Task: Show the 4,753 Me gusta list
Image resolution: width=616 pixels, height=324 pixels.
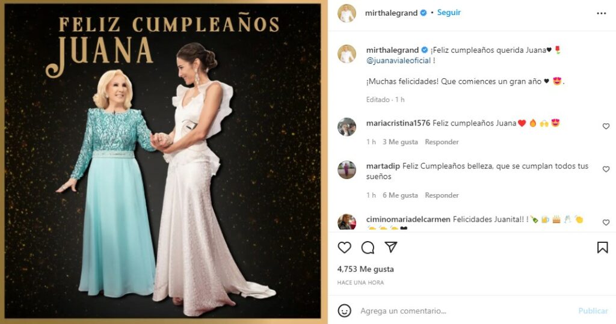Action: (365, 269)
